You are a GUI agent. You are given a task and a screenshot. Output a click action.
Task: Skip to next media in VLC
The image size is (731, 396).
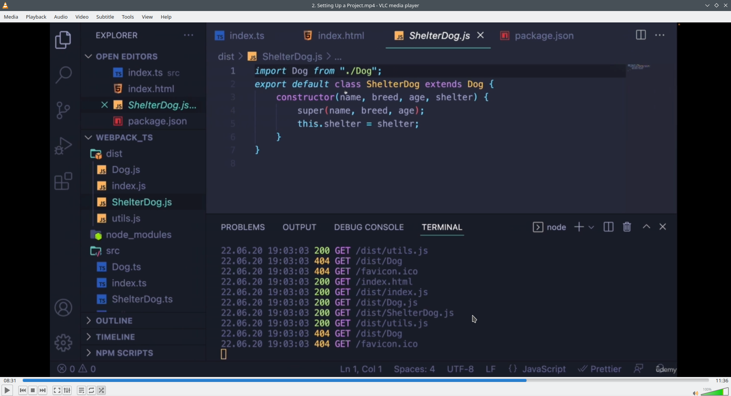coord(43,390)
